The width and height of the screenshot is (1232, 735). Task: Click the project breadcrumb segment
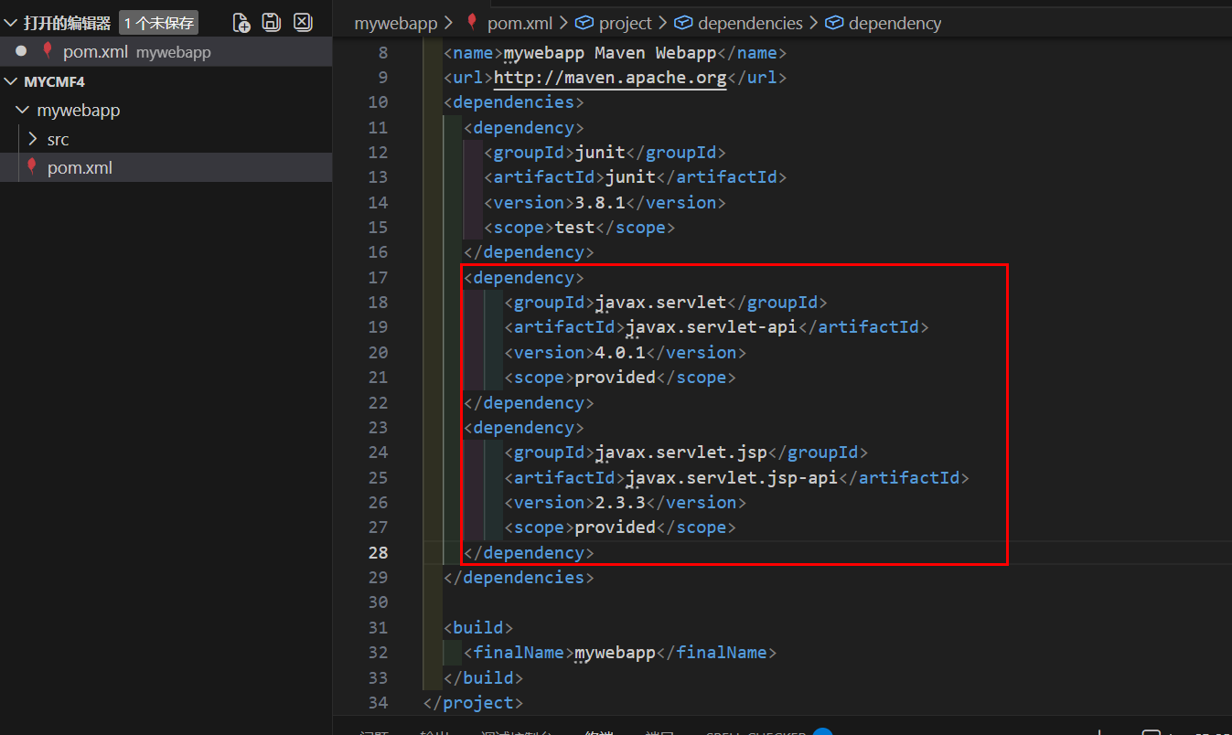click(x=626, y=24)
